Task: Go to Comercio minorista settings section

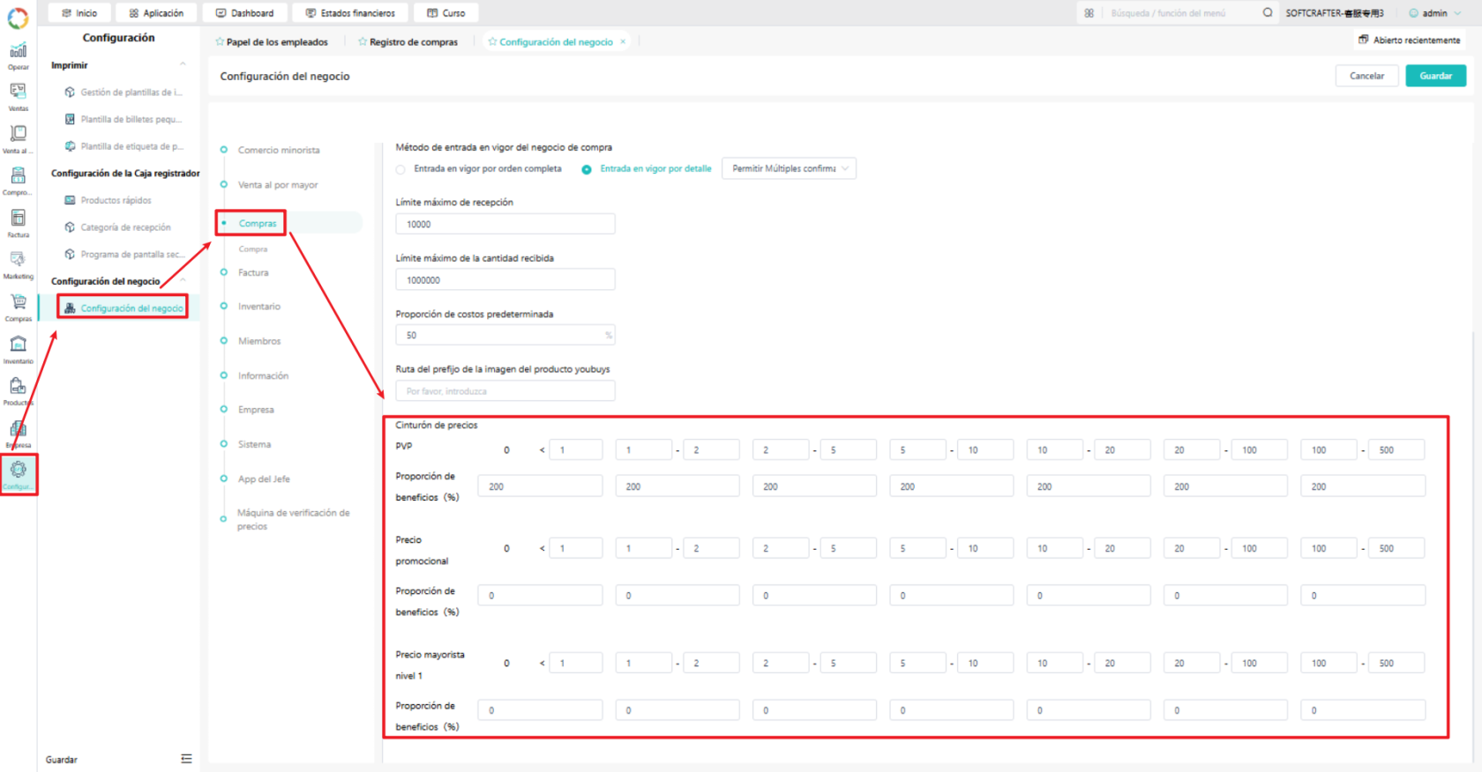Action: pyautogui.click(x=279, y=150)
